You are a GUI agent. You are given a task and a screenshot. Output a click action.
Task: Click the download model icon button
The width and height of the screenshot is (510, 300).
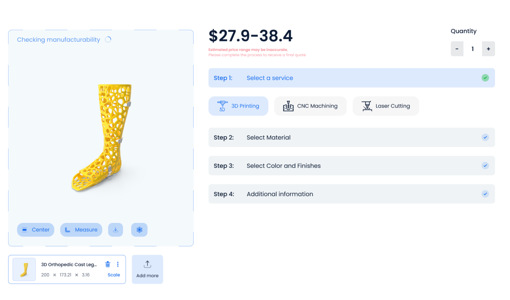[115, 229]
